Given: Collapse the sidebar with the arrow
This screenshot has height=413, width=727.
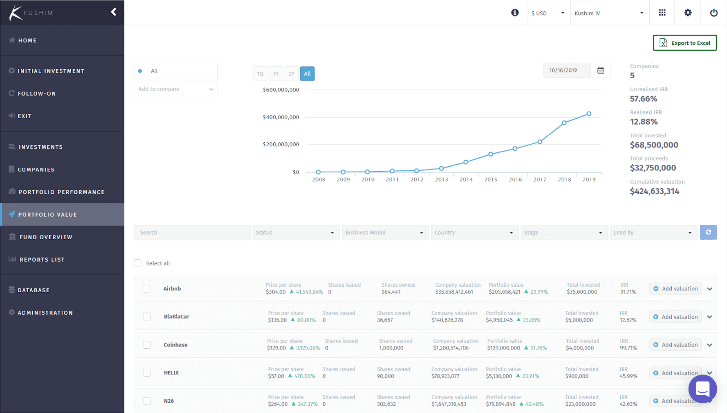Looking at the screenshot, I should click(114, 12).
